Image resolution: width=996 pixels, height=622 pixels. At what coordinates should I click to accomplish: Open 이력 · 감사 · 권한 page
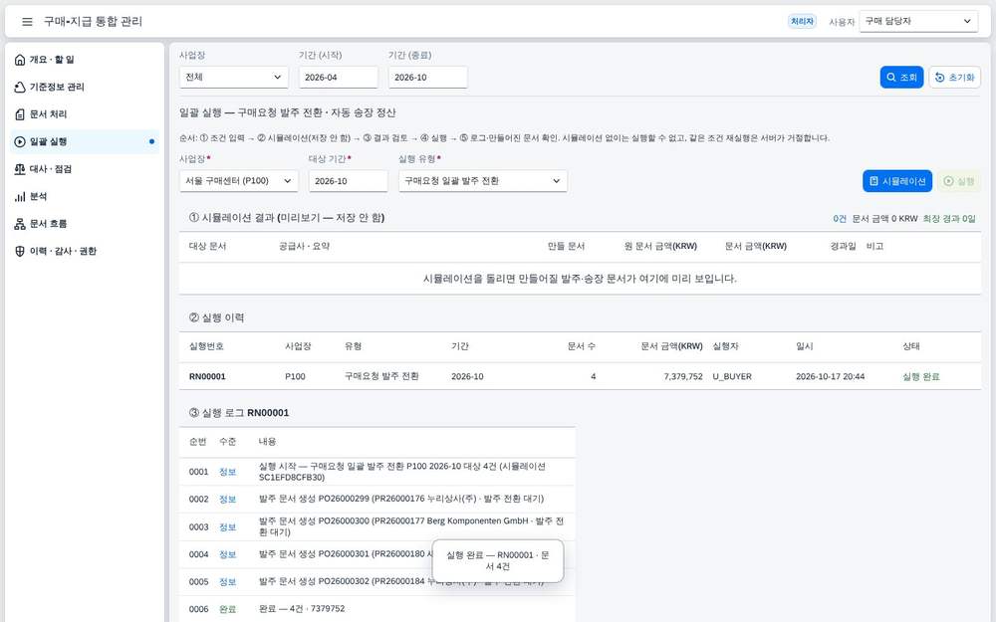pos(85,251)
